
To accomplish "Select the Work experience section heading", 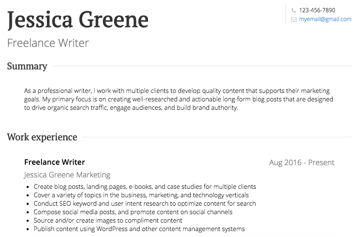I will pos(42,137).
